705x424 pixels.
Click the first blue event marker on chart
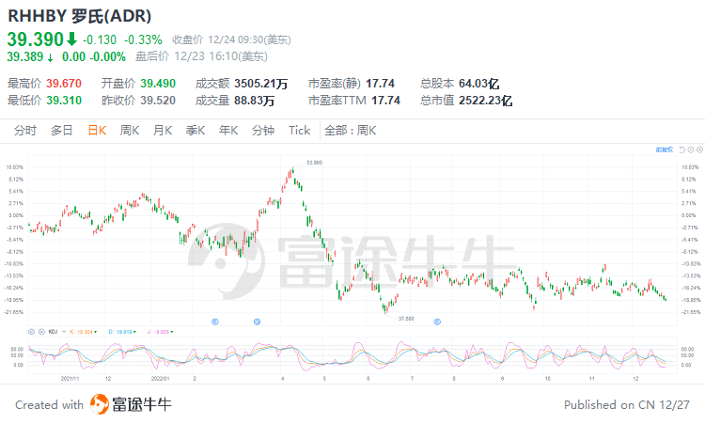click(x=215, y=322)
